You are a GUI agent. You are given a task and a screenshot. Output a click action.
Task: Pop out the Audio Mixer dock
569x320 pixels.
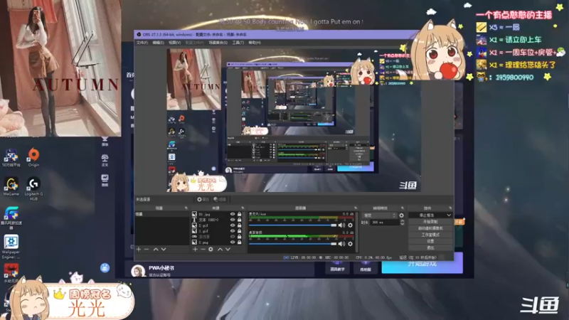point(355,208)
